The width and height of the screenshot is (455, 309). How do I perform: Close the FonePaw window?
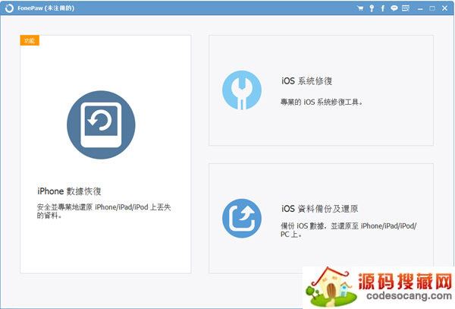click(444, 8)
